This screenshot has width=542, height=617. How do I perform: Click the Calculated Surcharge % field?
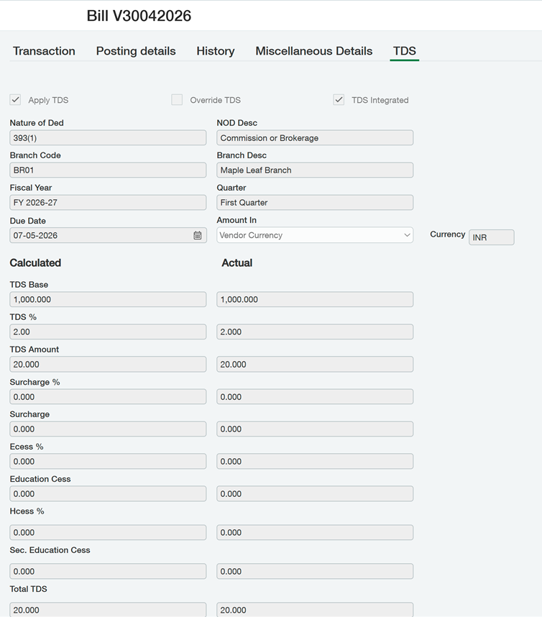click(108, 397)
